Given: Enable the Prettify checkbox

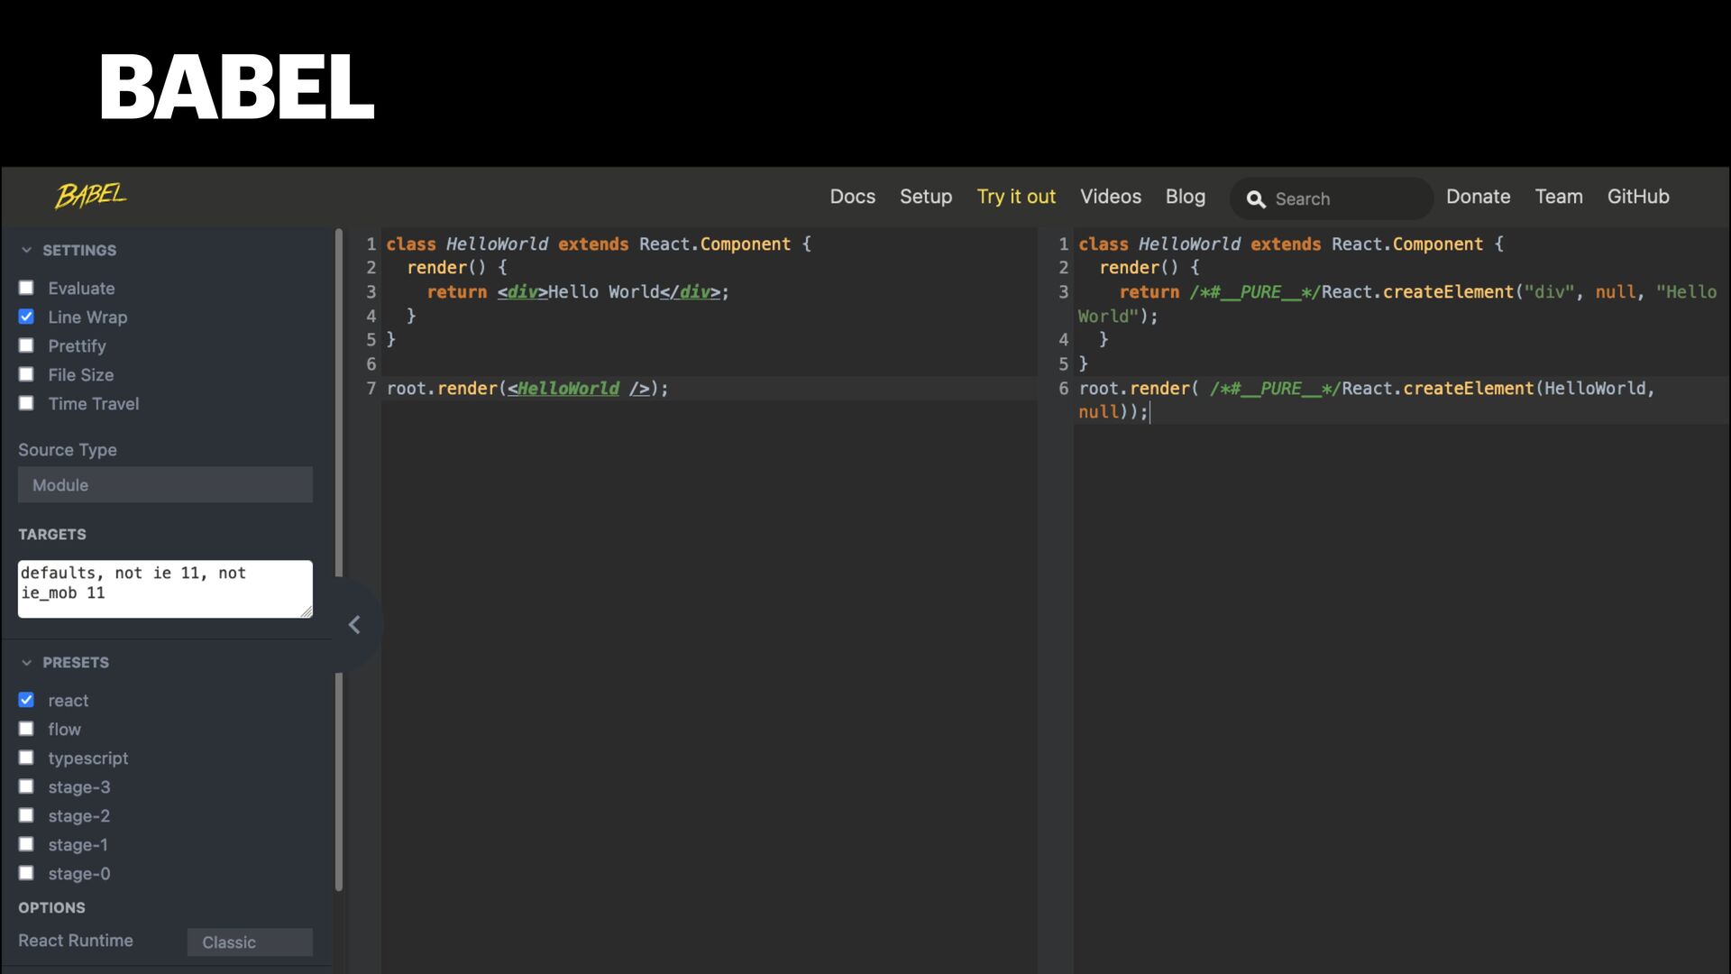Looking at the screenshot, I should click(26, 345).
